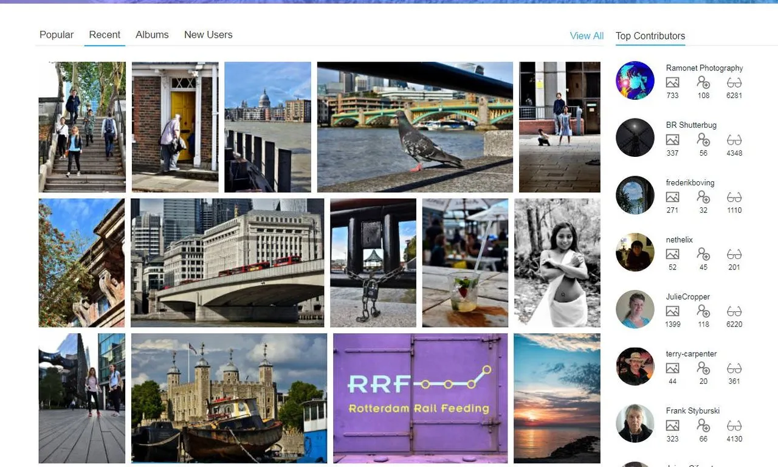Open JulieCropper's avatar picture
Screen dimensions: 778x467
[x=635, y=309]
